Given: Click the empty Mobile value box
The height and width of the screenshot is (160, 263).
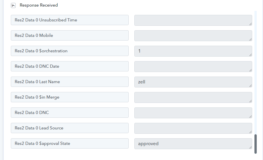Looking at the screenshot, I should click(193, 36).
